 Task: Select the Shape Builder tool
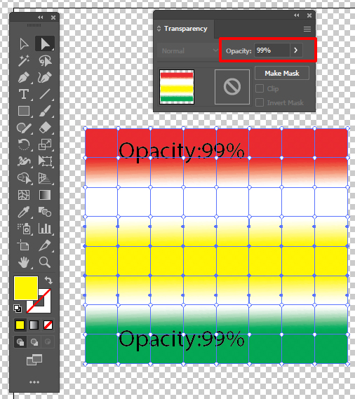click(x=24, y=178)
